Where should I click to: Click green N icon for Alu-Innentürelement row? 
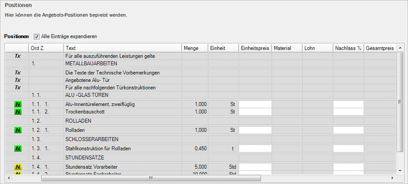point(18,104)
